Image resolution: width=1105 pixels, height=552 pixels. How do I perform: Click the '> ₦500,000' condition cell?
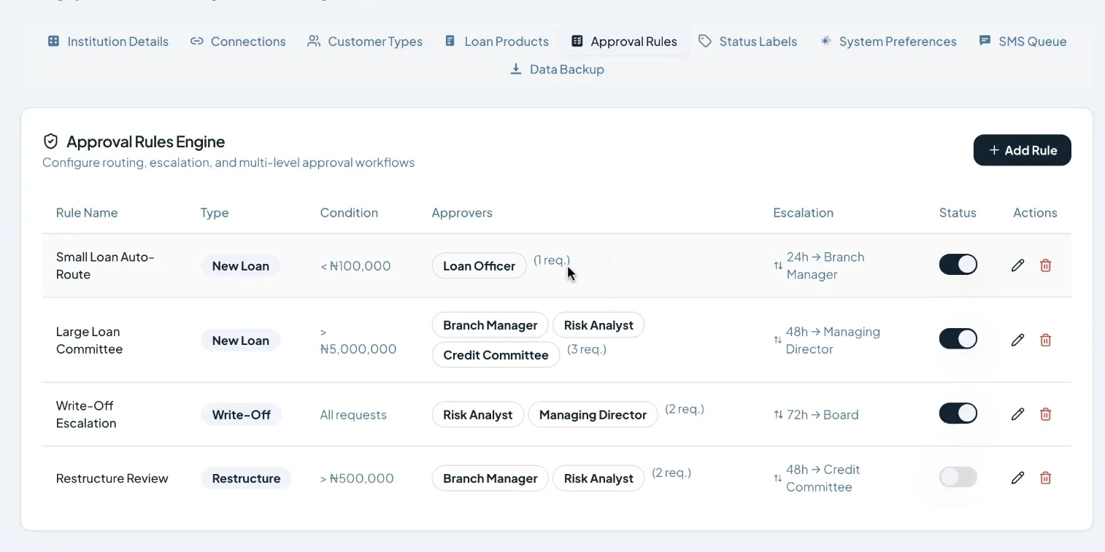[357, 478]
